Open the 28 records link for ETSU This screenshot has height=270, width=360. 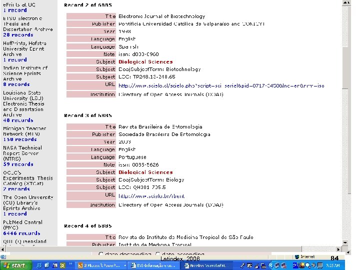pos(18,35)
